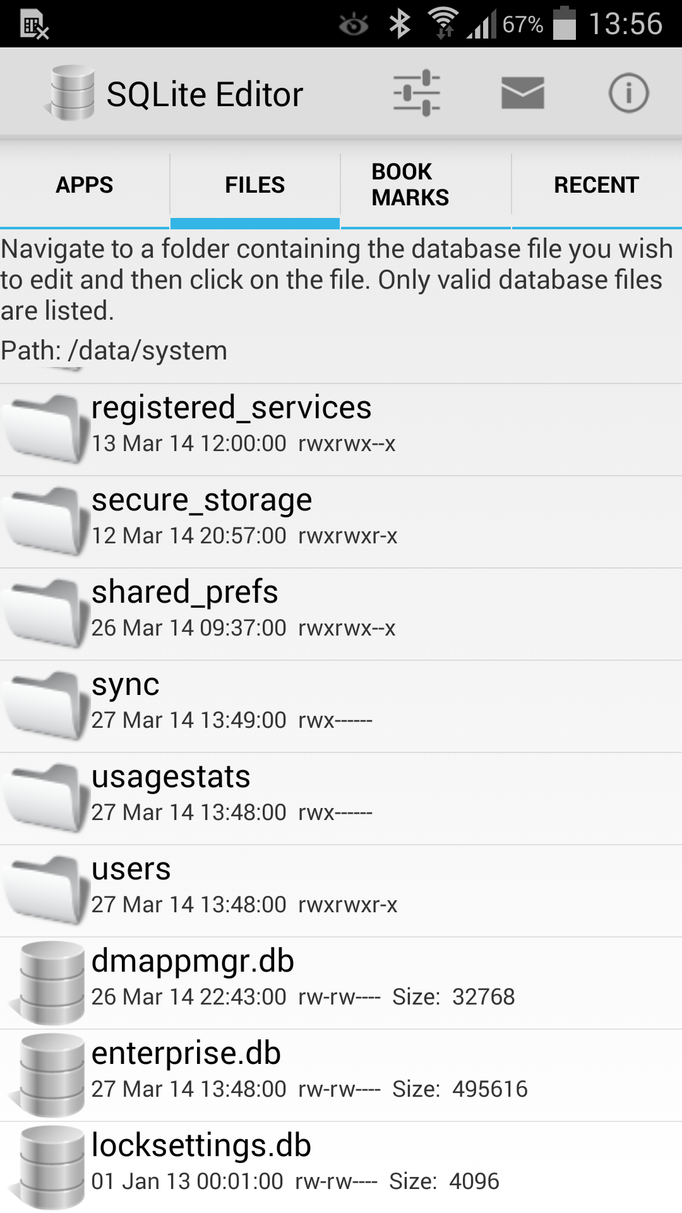This screenshot has width=682, height=1213.
Task: Open the settings sliders icon
Action: (x=416, y=93)
